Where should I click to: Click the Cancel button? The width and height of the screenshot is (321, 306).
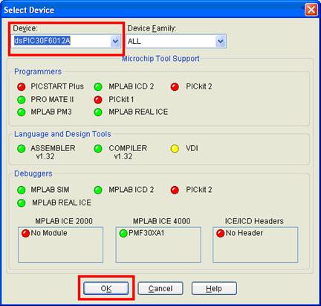pyautogui.click(x=160, y=288)
